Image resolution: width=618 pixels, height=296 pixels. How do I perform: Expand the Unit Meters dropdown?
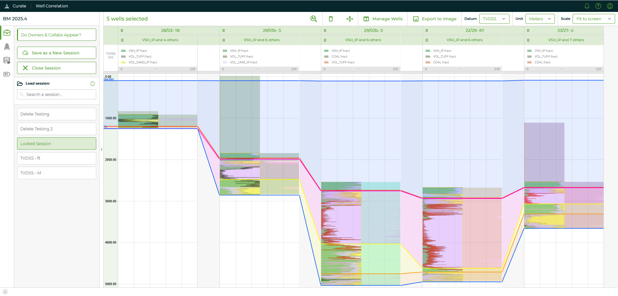pos(540,19)
